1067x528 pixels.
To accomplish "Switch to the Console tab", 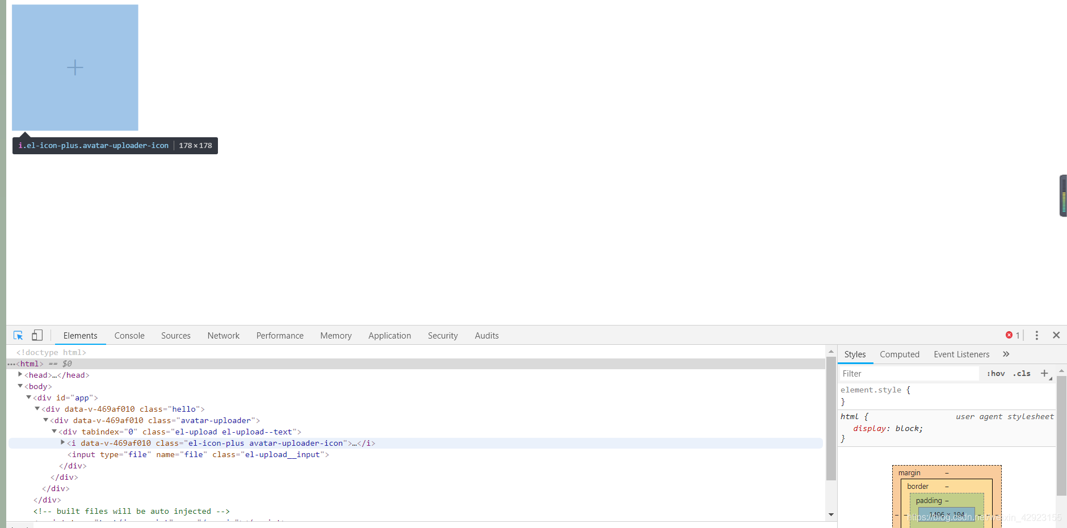I will pyautogui.click(x=129, y=336).
